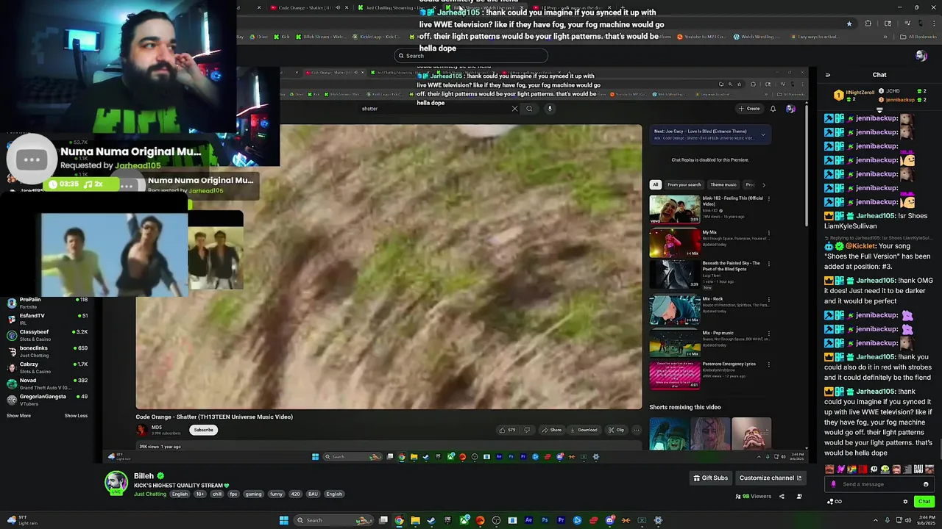Open Adobe After Effects from taskbar

click(528, 520)
